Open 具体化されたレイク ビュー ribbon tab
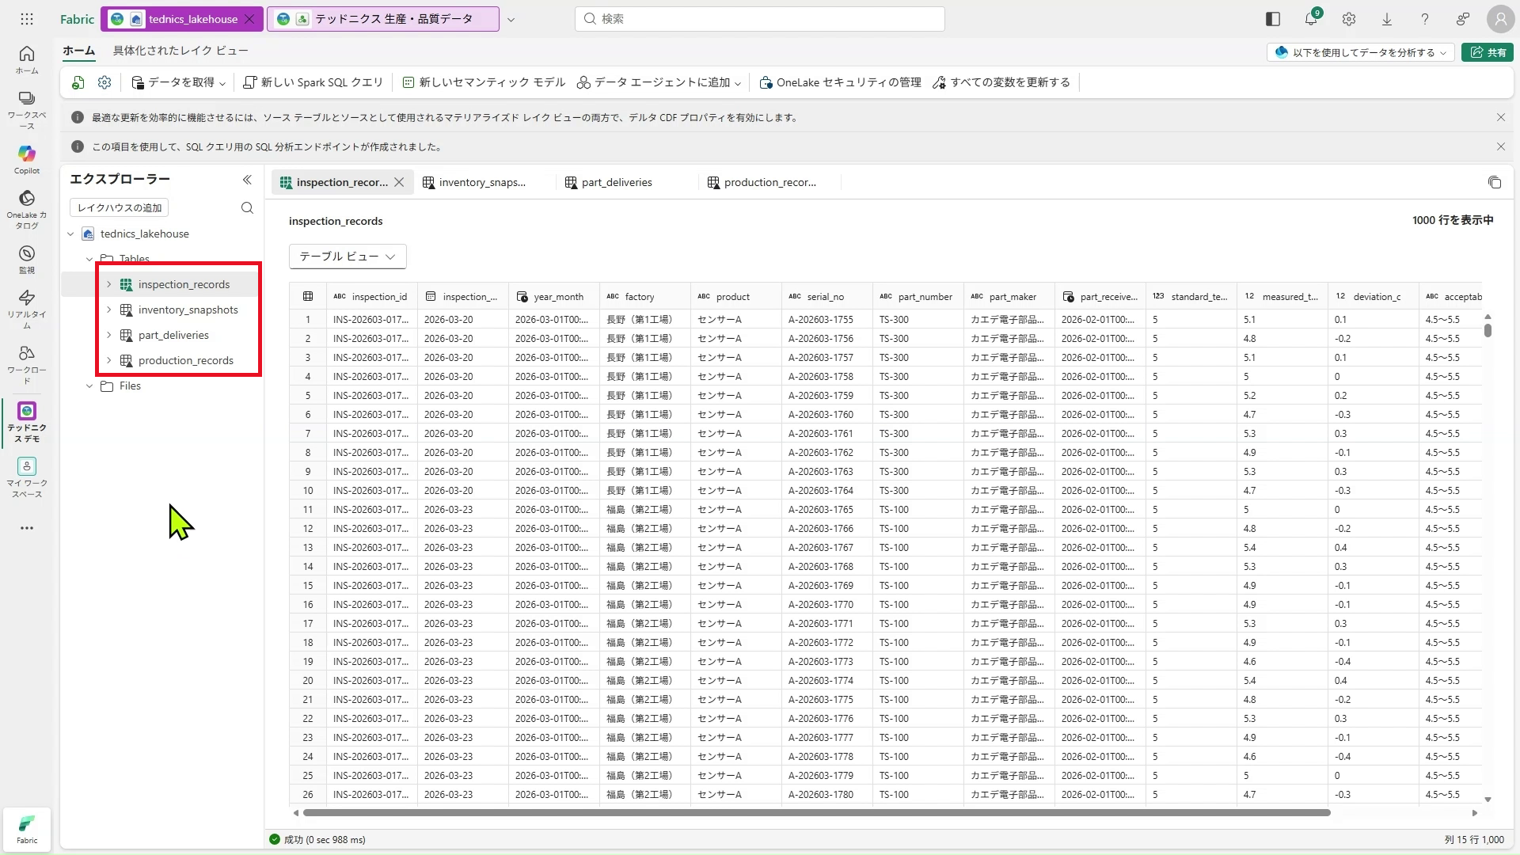1520x855 pixels. click(x=180, y=51)
